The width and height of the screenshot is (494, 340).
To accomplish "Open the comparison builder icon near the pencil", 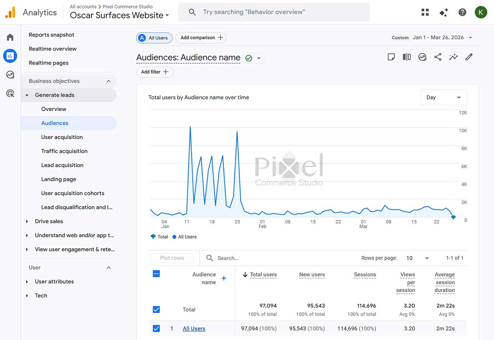I will click(406, 57).
